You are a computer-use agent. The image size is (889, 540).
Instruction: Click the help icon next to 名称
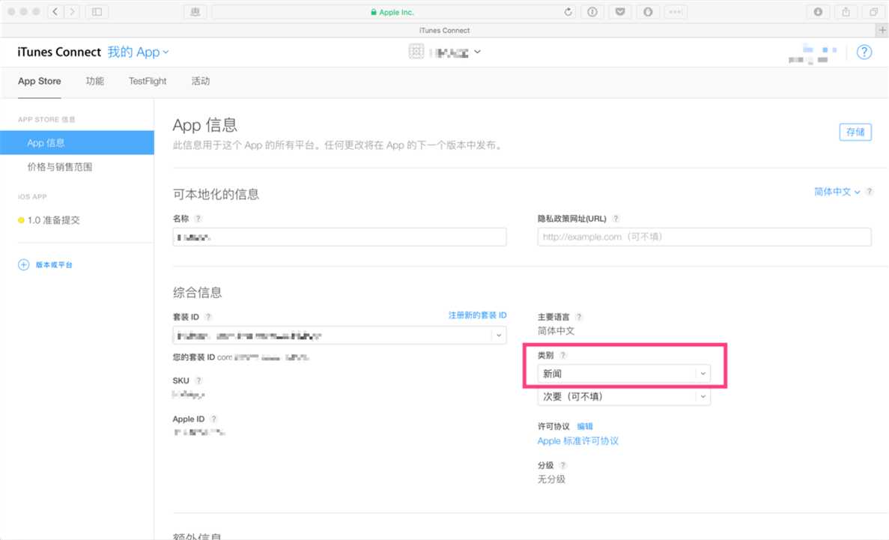pos(198,219)
